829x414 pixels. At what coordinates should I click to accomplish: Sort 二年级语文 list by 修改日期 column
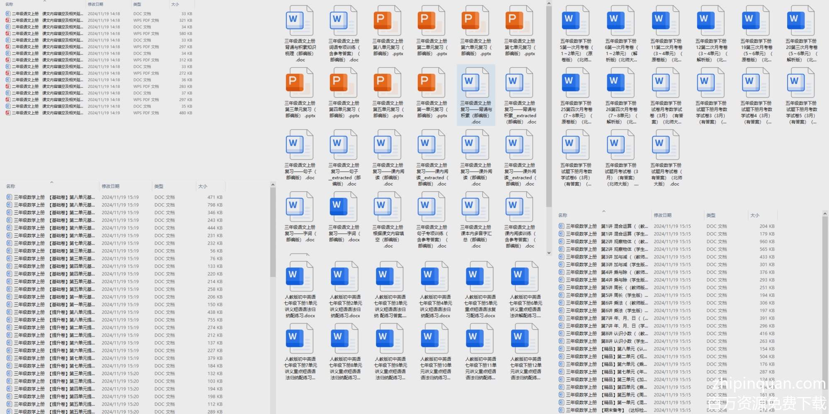click(95, 4)
